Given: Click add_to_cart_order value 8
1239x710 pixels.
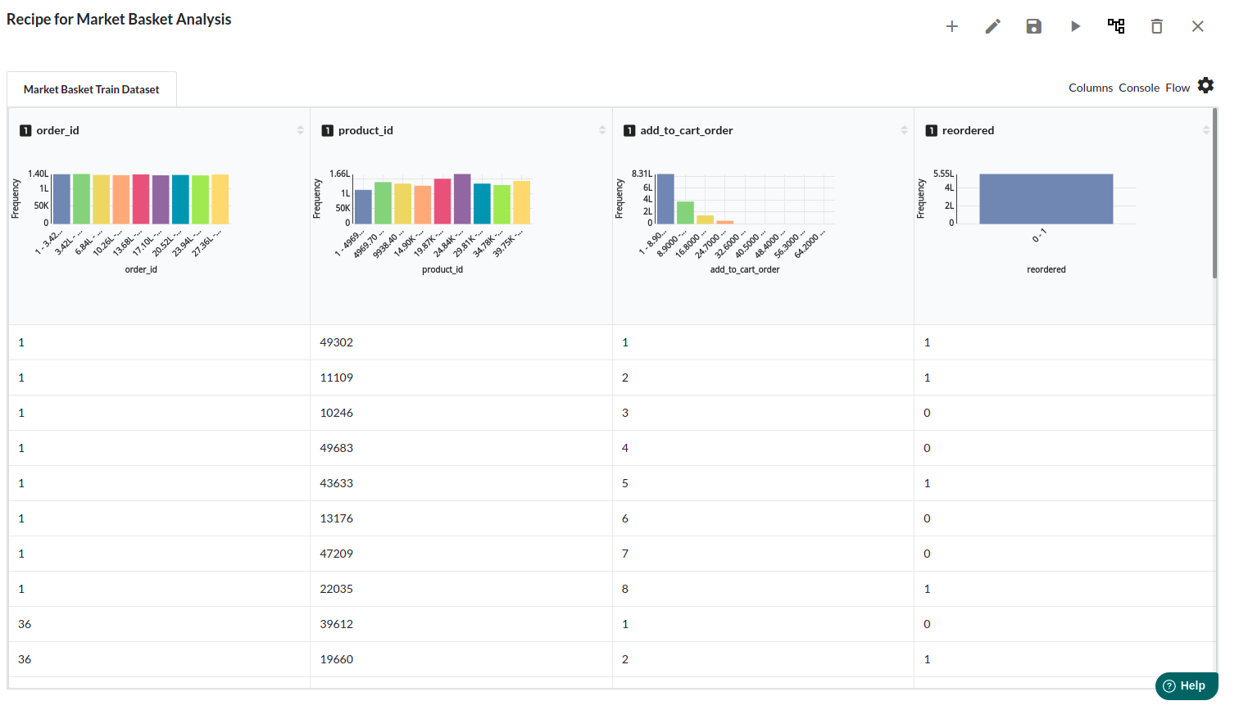Looking at the screenshot, I should pyautogui.click(x=625, y=589).
